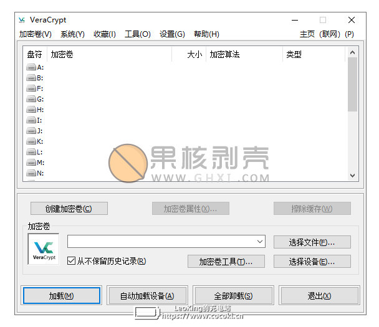Sort by 大小 column header
Screen dimensions: 379x327
click(x=189, y=54)
